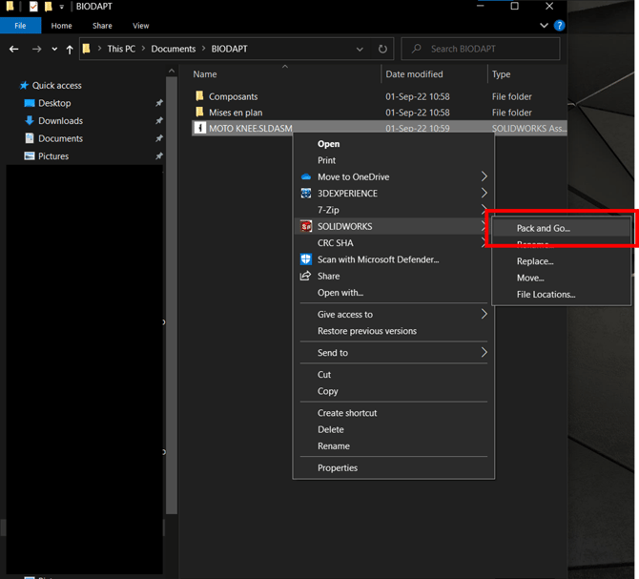Choose Create shortcut from context menu
The image size is (639, 579).
pos(347,413)
